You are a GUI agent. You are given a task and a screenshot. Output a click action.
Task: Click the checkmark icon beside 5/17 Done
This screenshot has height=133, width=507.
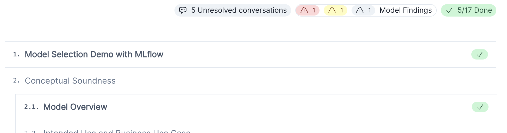coord(449,10)
